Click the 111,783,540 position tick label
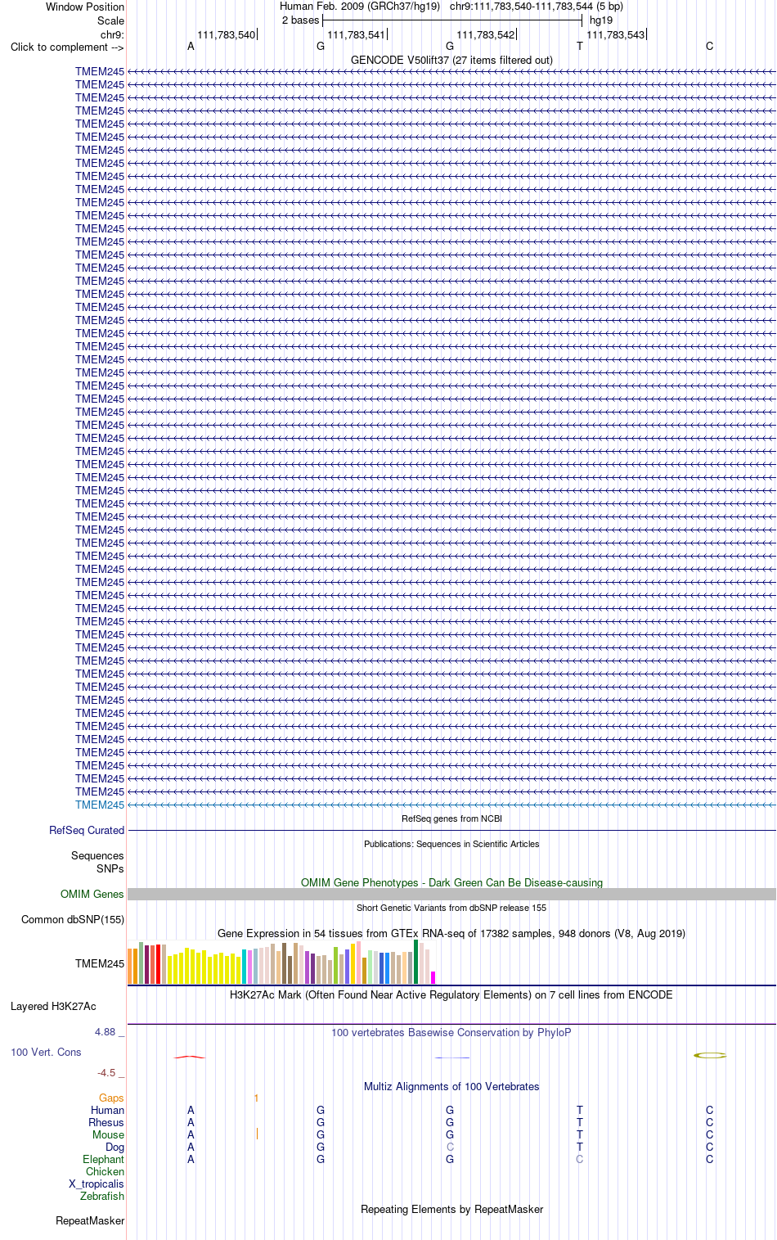 (x=227, y=34)
